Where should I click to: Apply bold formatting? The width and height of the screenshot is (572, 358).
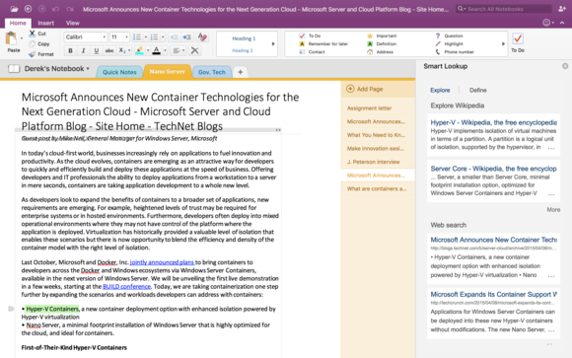(x=70, y=50)
